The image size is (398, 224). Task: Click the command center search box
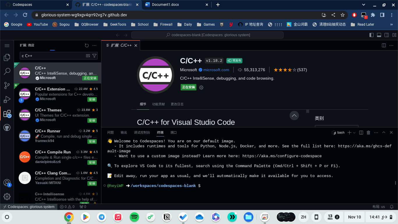207,35
